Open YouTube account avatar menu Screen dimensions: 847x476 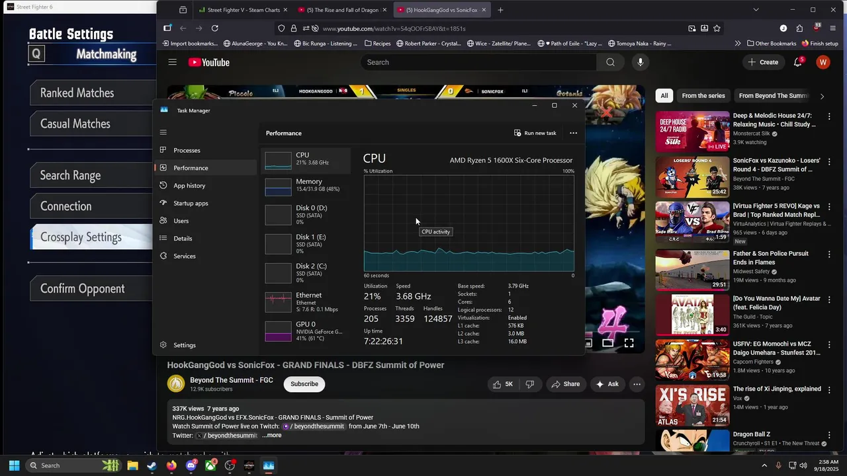pyautogui.click(x=823, y=62)
